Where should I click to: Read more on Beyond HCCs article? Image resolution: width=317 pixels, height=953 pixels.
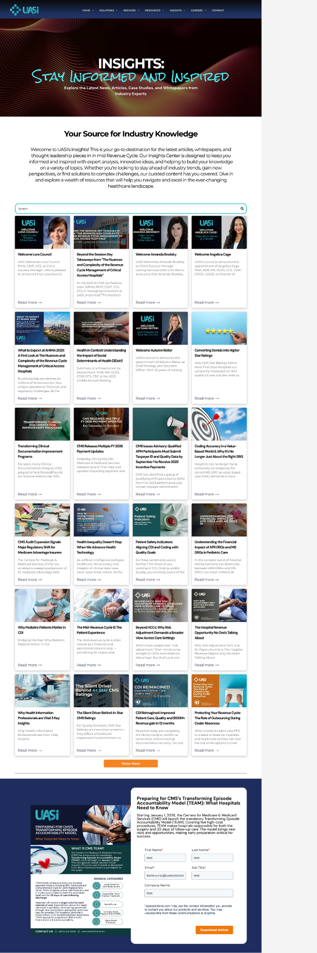[x=147, y=665]
